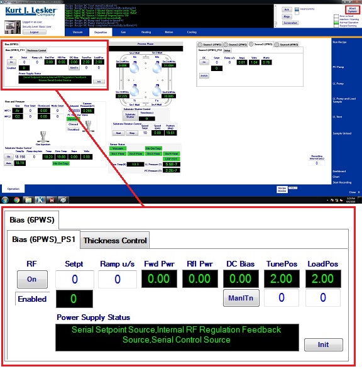The width and height of the screenshot is (362, 369).
Task: Click the Abort System button
Action: pyautogui.click(x=352, y=10)
